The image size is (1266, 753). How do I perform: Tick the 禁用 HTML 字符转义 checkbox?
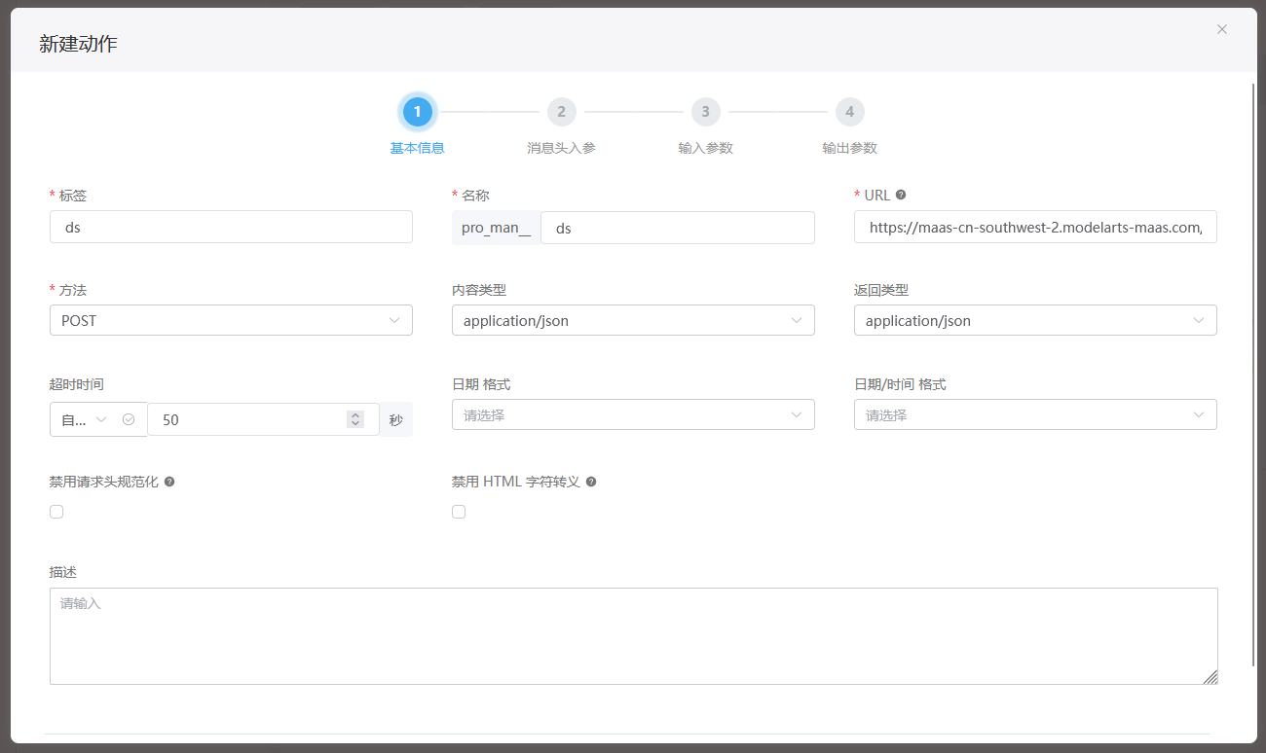pos(459,512)
